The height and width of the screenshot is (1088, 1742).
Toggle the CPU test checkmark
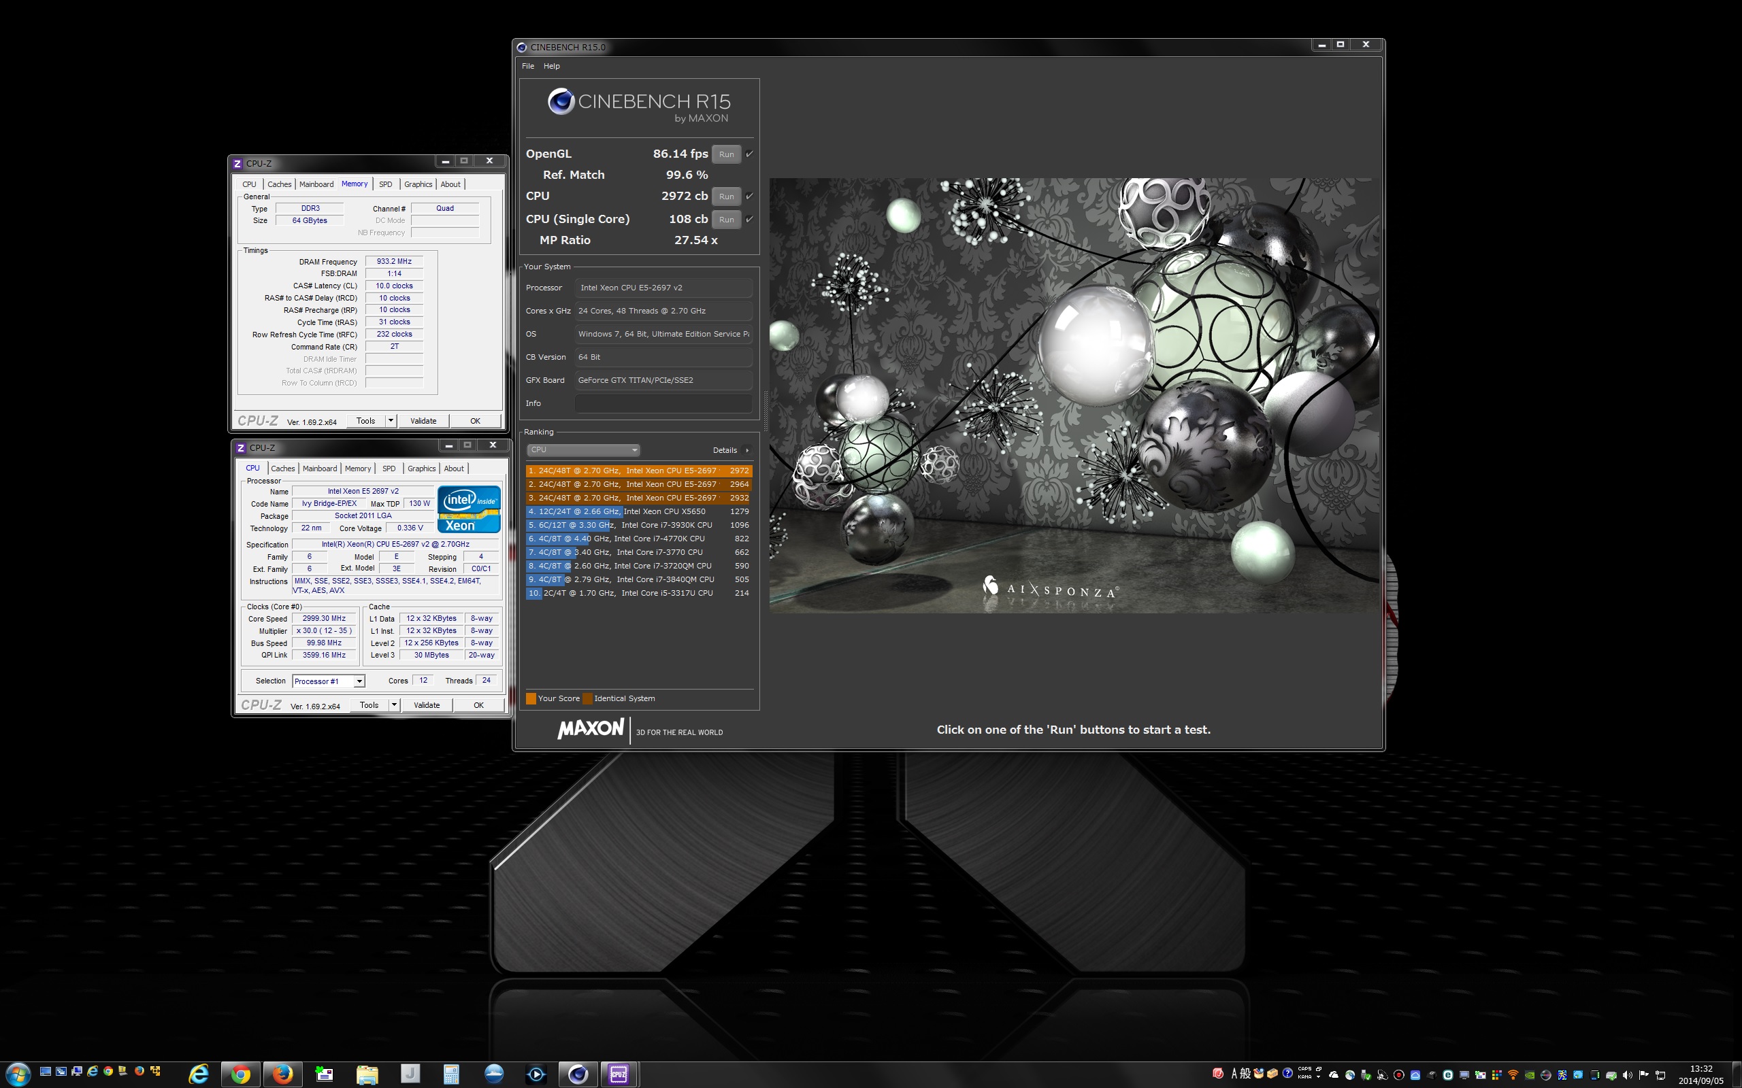tap(749, 197)
